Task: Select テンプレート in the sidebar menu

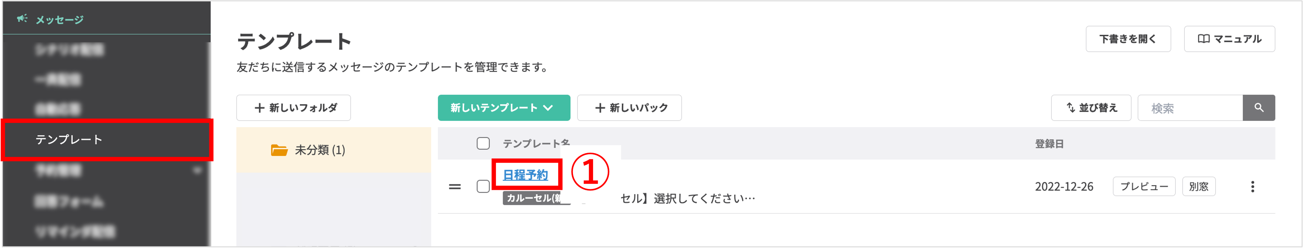Action: click(69, 139)
